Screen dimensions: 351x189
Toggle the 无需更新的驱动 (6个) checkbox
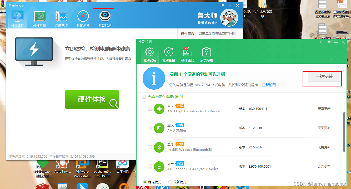144,97
